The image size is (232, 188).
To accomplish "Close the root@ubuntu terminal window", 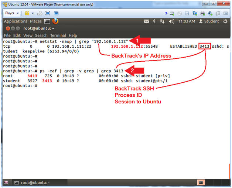I will pos(8,28).
